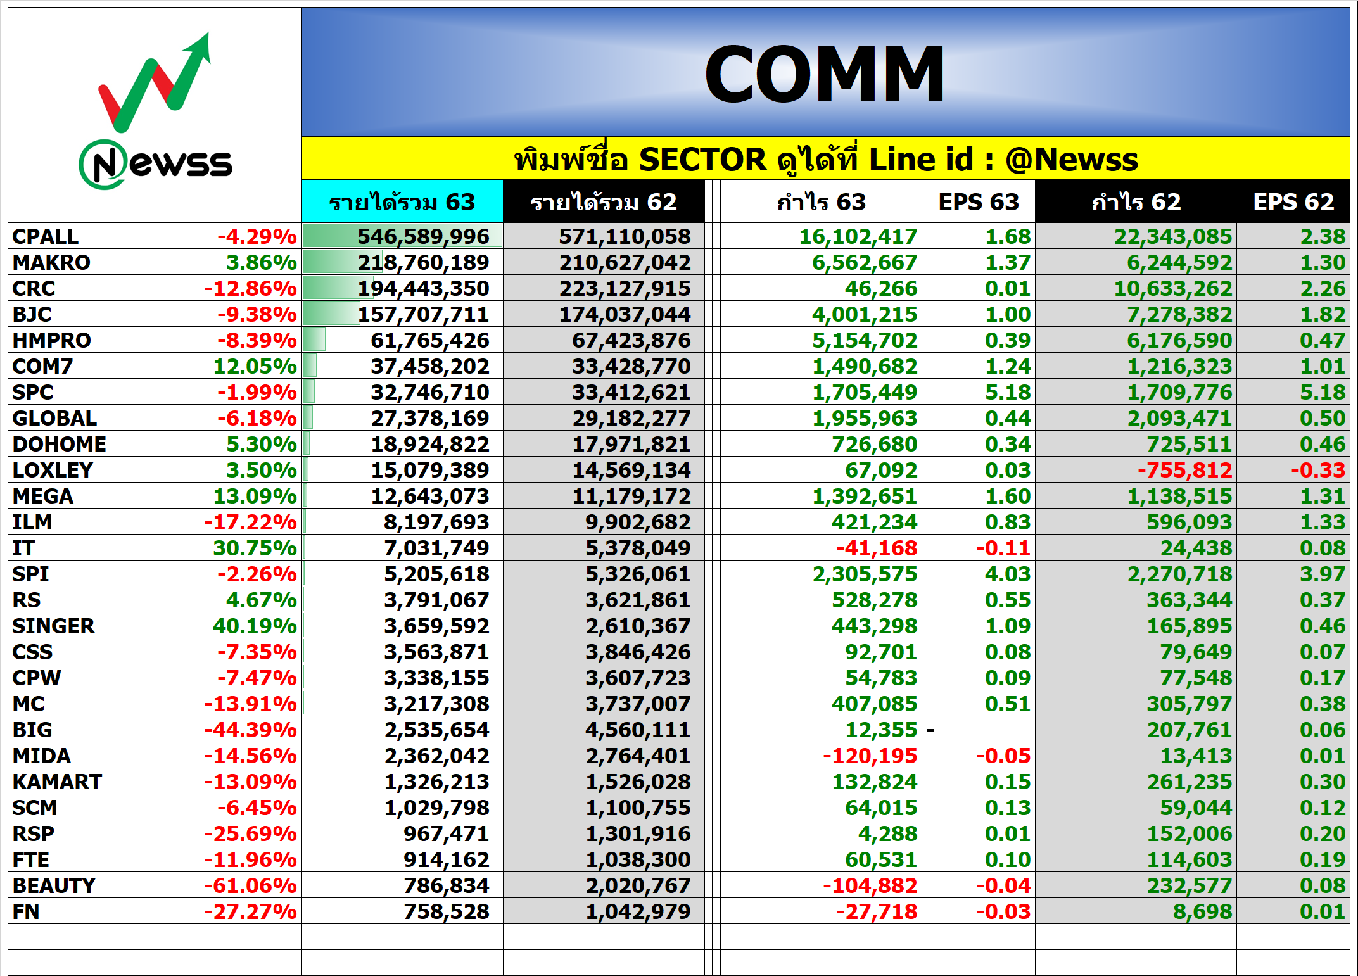Click the yellow Line id @Newss banner
Image resolution: width=1358 pixels, height=976 pixels.
pyautogui.click(x=825, y=158)
